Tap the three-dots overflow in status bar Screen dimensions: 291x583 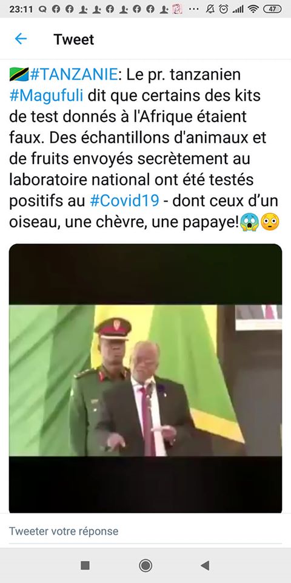194,10
